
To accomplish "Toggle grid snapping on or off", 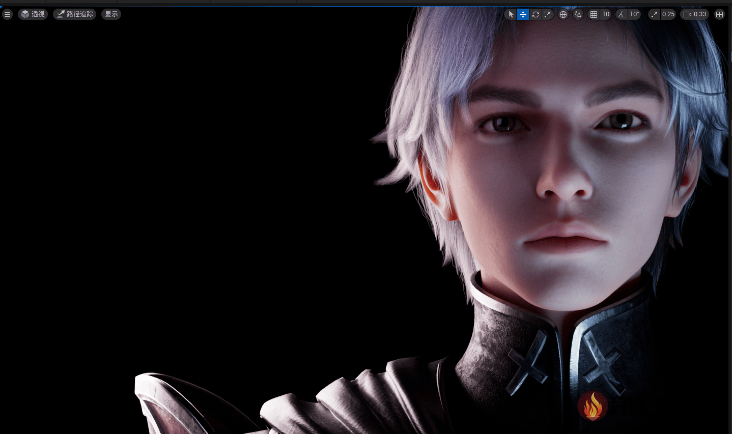I will [594, 14].
